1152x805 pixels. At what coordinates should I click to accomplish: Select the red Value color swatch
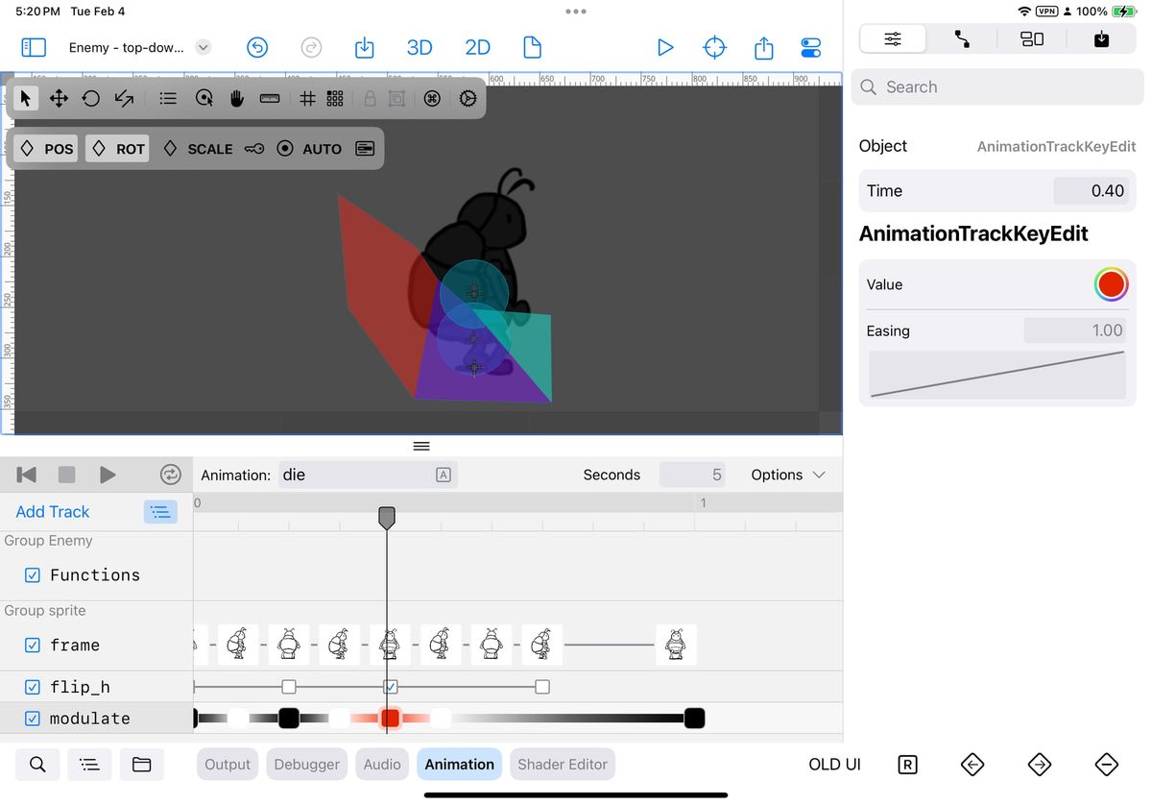point(1111,283)
